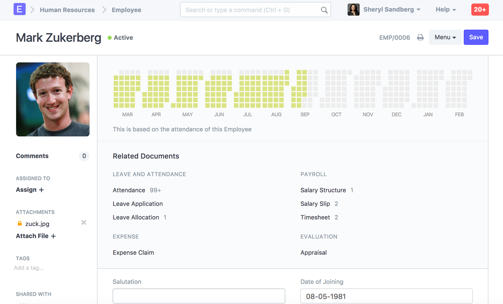Print the employee record
This screenshot has width=503, height=304.
click(420, 37)
